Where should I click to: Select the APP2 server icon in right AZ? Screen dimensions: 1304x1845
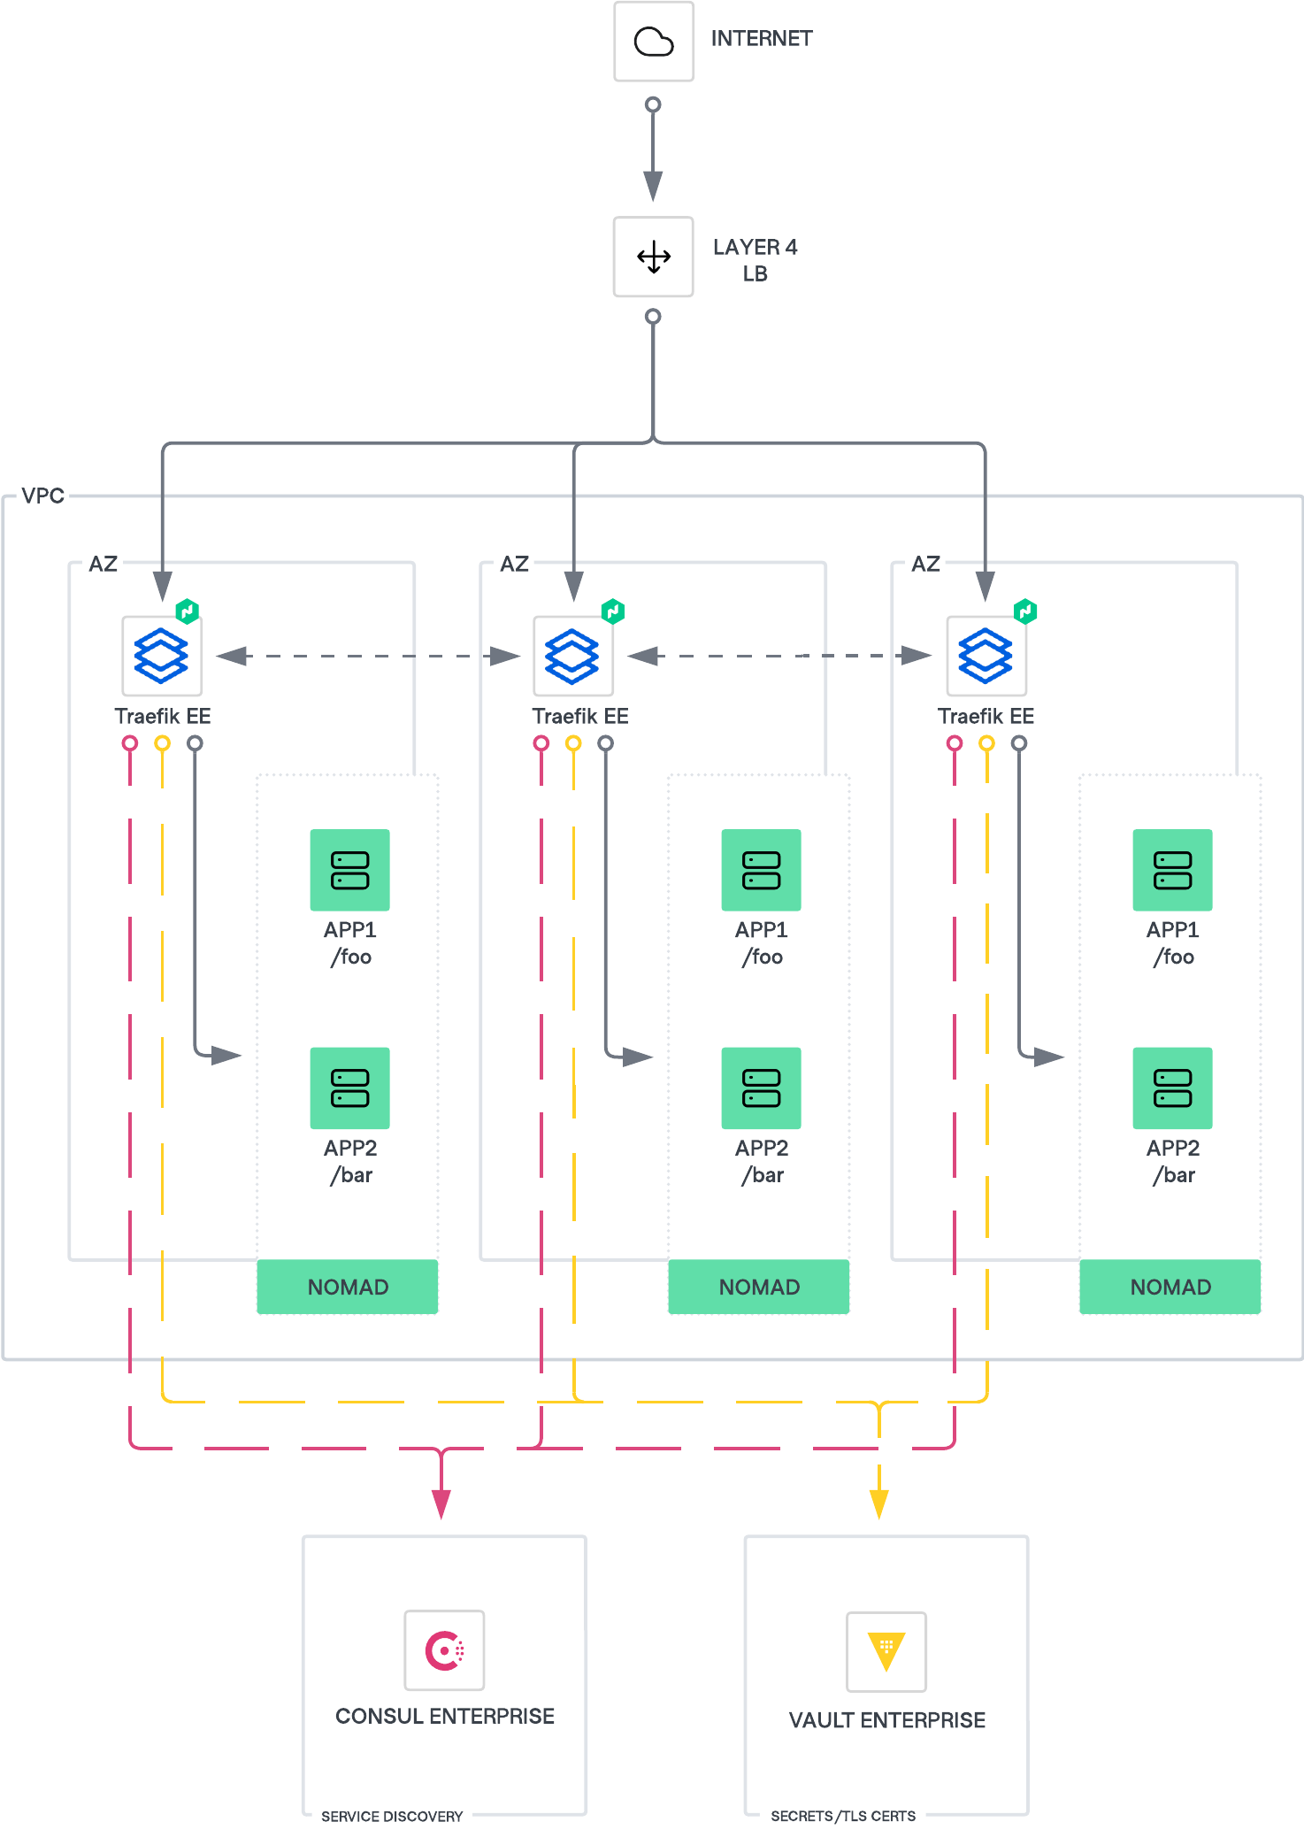1173,1088
